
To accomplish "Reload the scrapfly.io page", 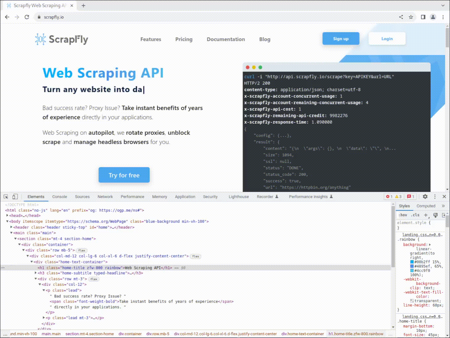I will coord(26,17).
